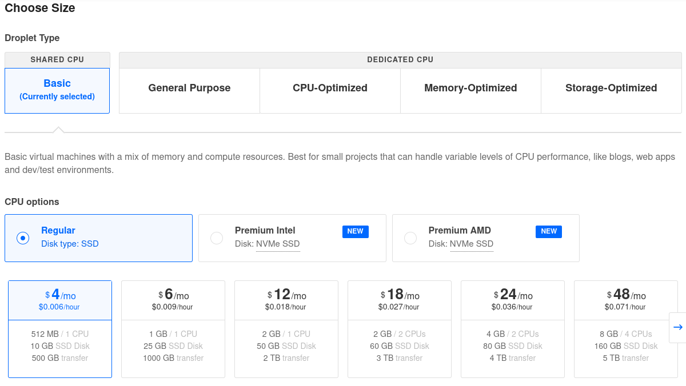
Task: Select the Premium AMD radio button
Action: click(410, 238)
